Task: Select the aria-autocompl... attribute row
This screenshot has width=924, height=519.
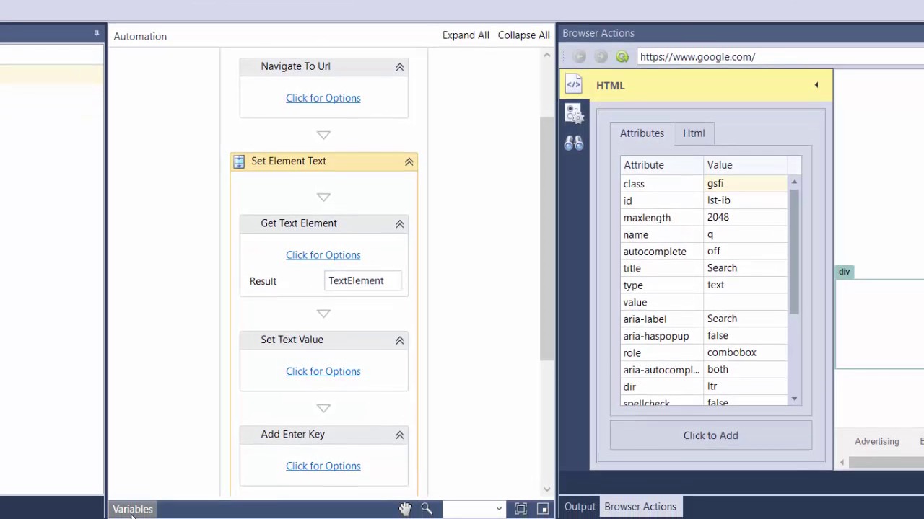Action: pyautogui.click(x=704, y=370)
